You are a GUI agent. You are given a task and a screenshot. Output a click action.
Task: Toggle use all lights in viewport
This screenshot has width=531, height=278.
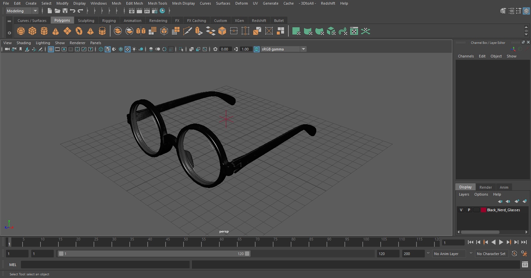tap(134, 49)
